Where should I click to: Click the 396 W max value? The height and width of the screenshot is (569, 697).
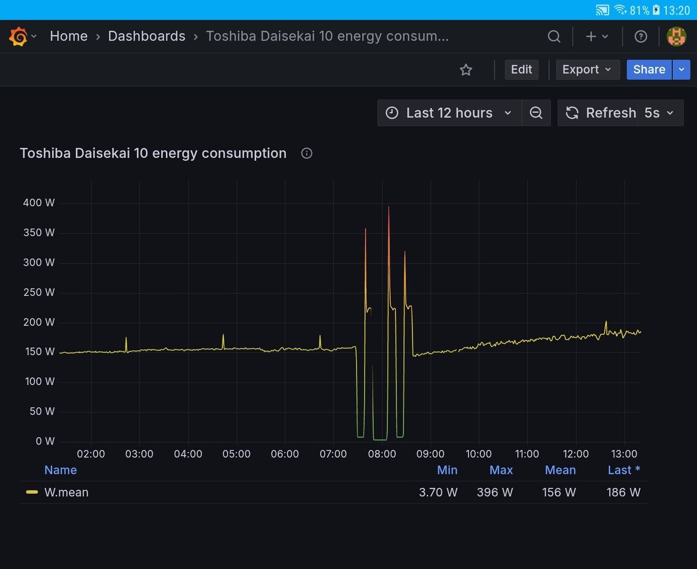[495, 492]
